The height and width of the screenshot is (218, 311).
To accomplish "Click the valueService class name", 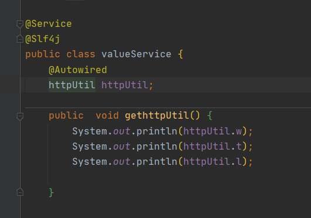I will click(136, 54).
